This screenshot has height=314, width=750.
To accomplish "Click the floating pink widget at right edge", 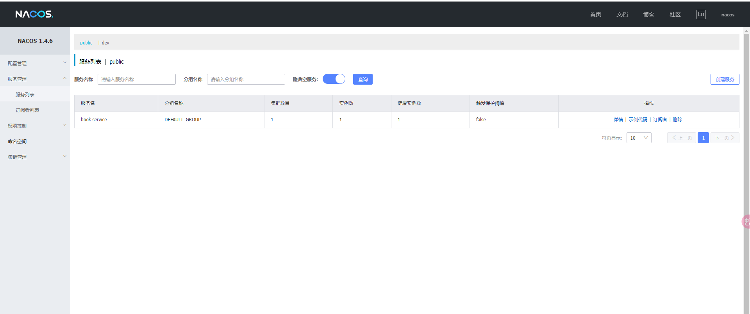I will click(x=746, y=222).
